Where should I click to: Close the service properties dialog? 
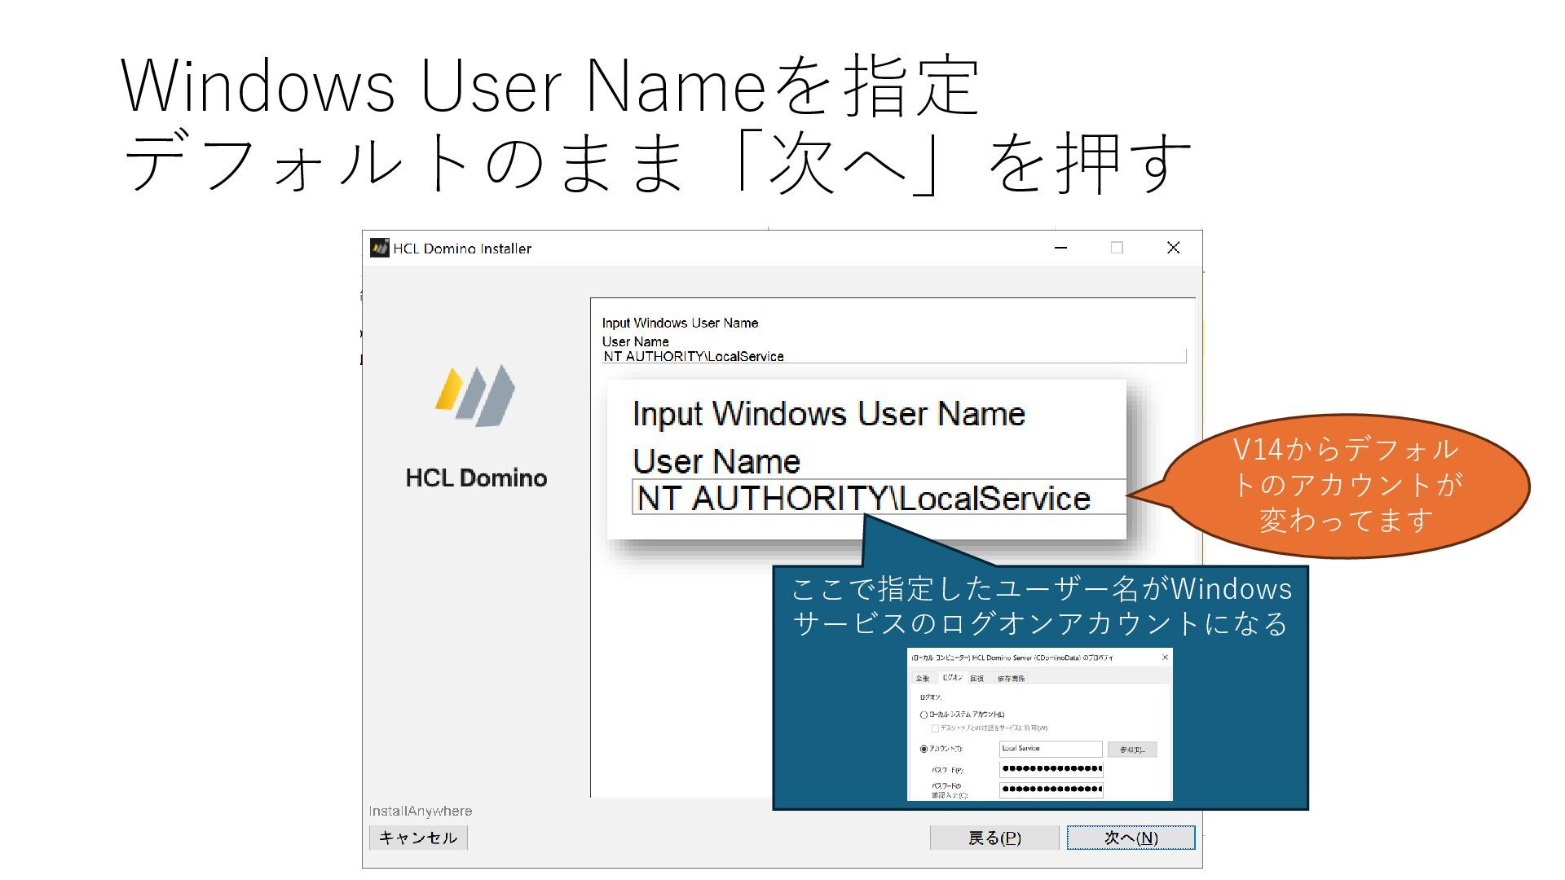coord(1165,657)
